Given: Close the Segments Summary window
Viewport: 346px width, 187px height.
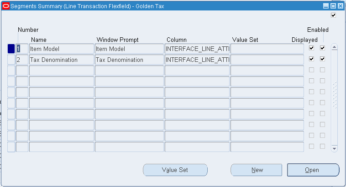Looking at the screenshot, I should tap(340, 6).
